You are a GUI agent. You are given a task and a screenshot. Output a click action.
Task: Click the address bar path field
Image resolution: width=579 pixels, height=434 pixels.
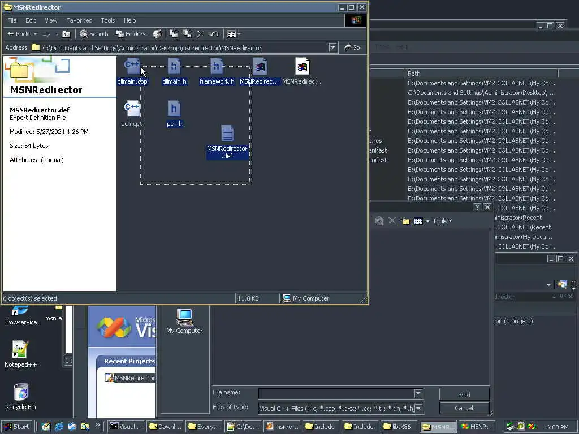pyautogui.click(x=180, y=47)
